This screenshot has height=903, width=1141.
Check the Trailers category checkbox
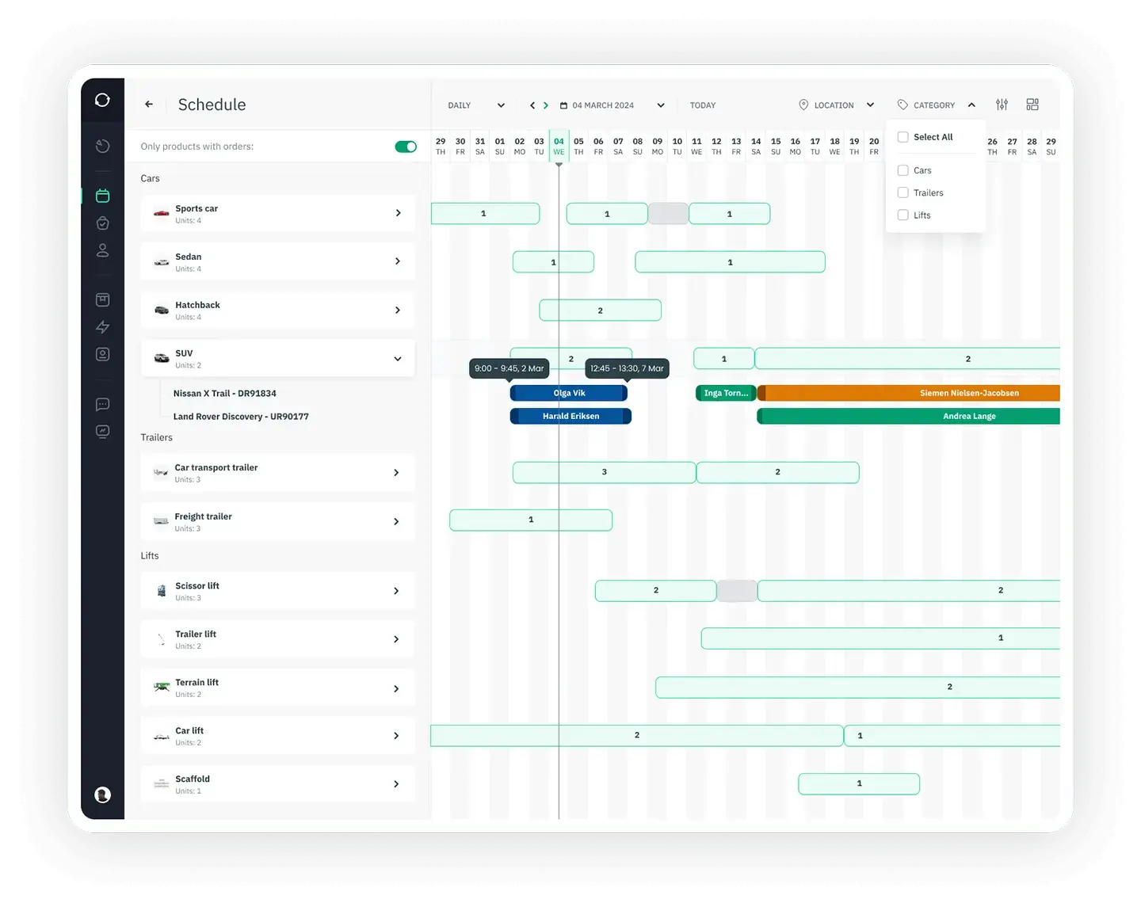click(x=902, y=192)
